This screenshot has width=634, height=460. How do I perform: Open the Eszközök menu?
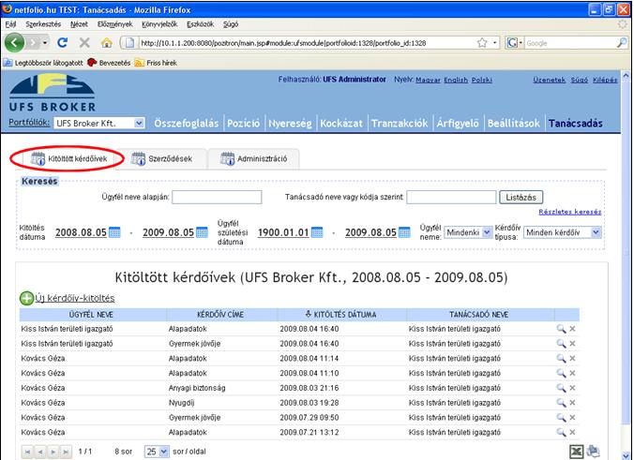(x=200, y=24)
